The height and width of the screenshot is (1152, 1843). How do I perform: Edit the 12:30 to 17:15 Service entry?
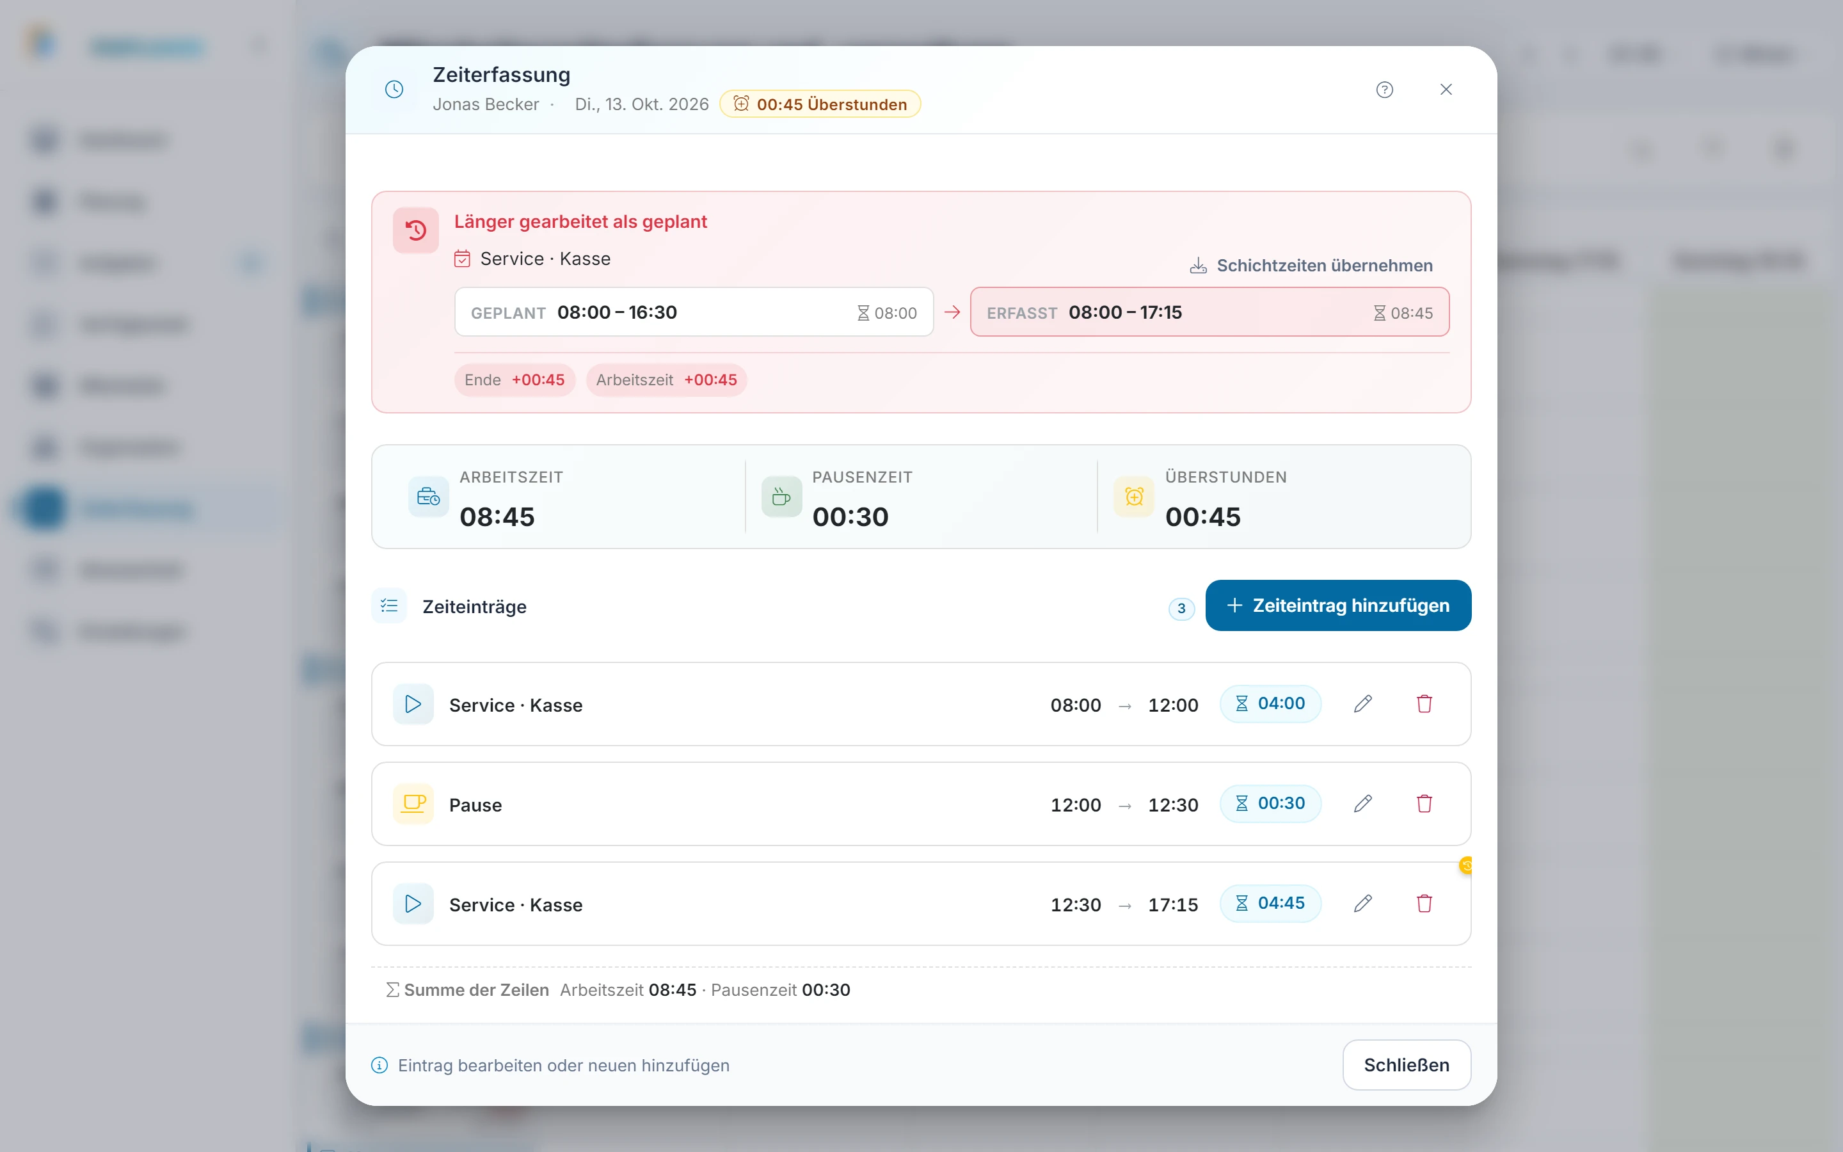(x=1363, y=904)
